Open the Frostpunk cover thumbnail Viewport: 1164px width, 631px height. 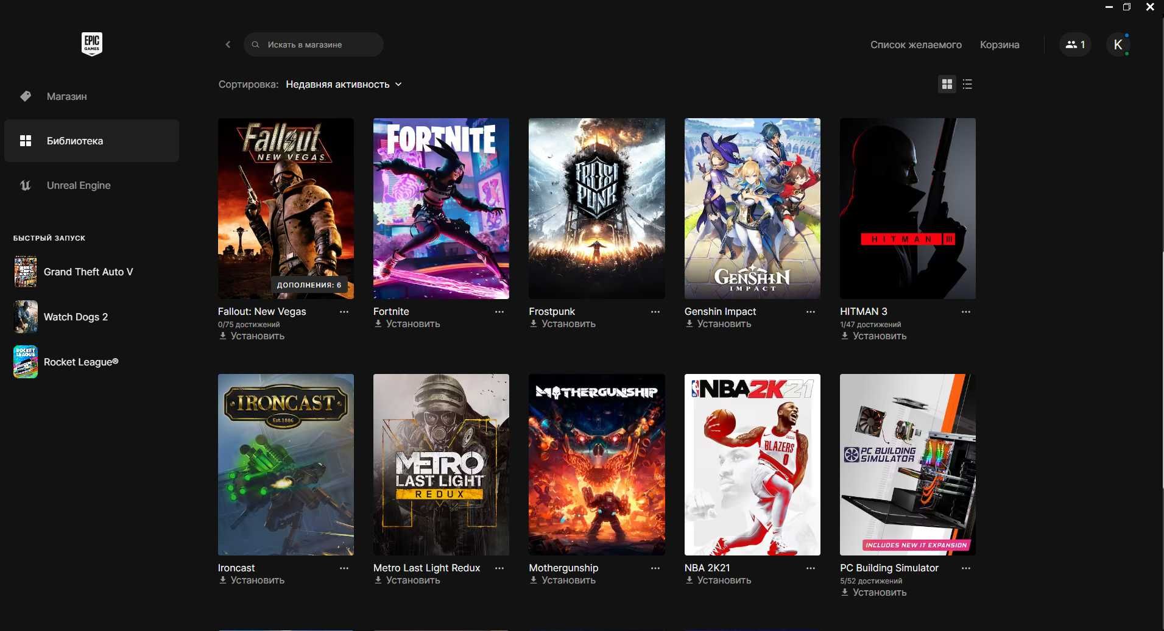(x=597, y=208)
